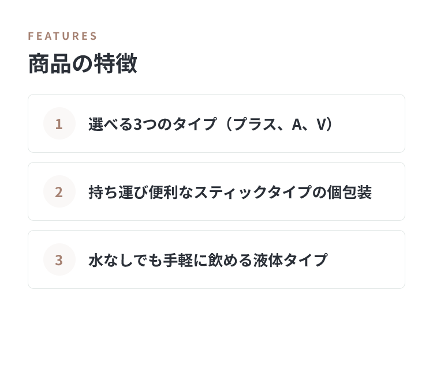Viewport: 433px width, 369px height.
Task: Click the text 水なしでも at card three start
Action: pos(126,260)
